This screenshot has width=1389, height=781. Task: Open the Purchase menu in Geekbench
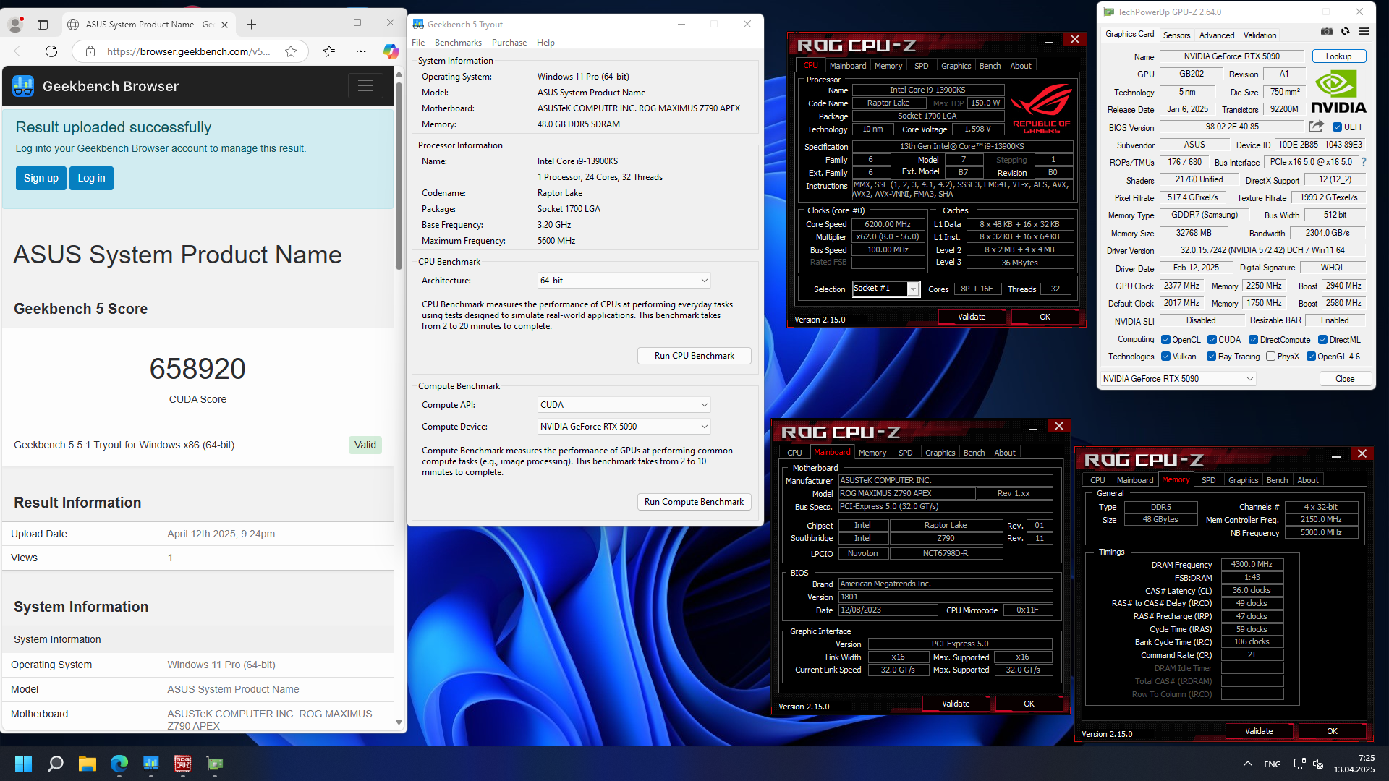click(x=509, y=43)
